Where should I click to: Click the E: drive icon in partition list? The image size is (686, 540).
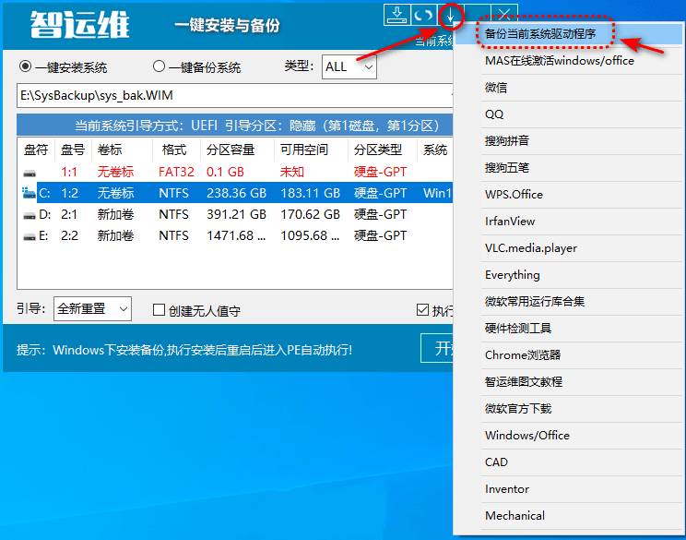tap(30, 235)
